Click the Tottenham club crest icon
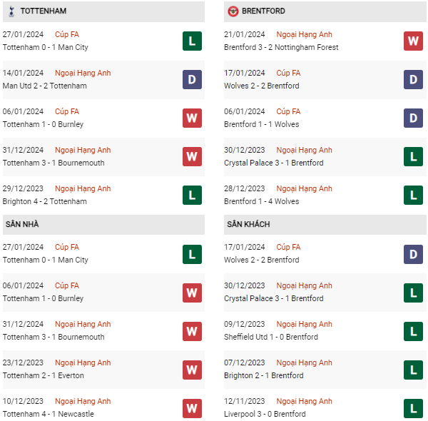The image size is (428, 421). [x=11, y=11]
